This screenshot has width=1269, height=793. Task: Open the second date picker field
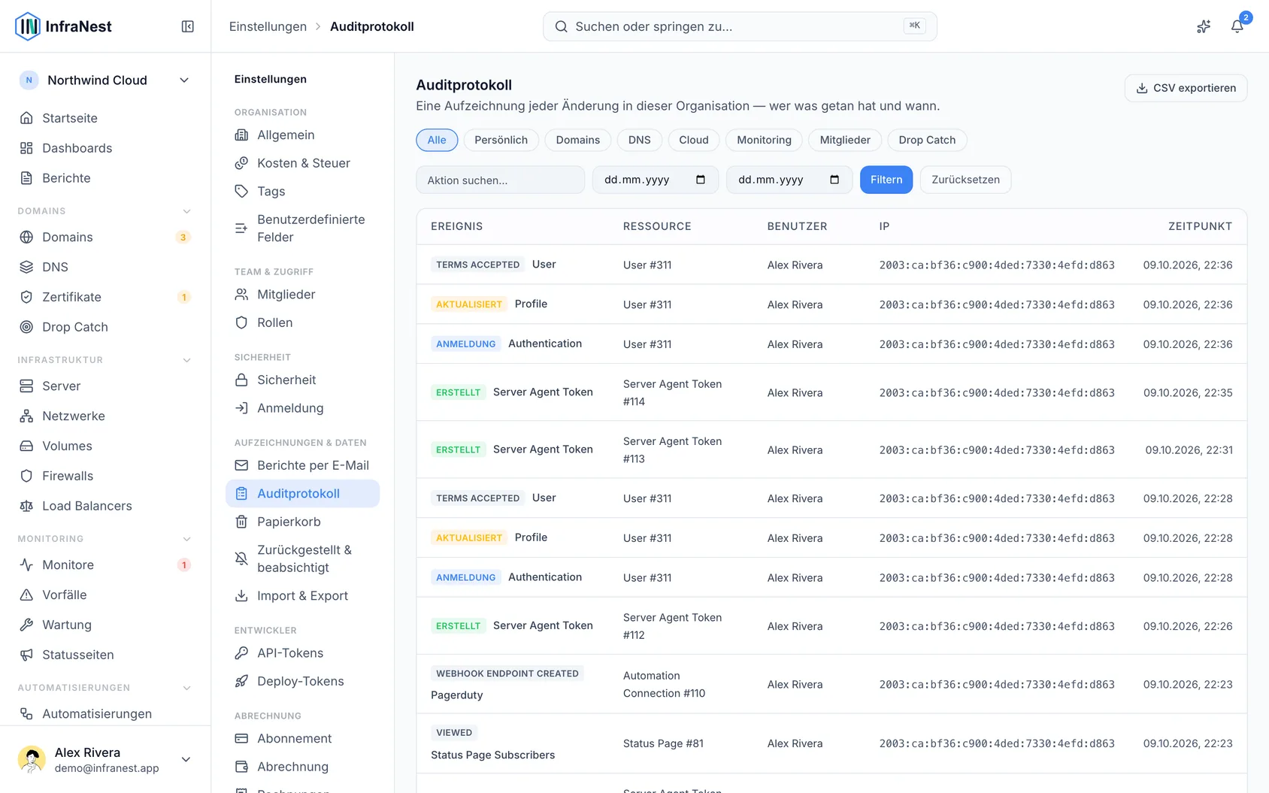click(x=789, y=180)
